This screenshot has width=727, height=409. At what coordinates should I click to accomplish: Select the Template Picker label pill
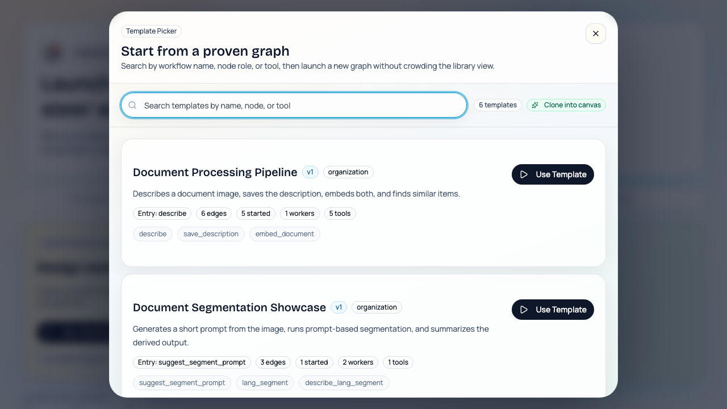click(151, 31)
